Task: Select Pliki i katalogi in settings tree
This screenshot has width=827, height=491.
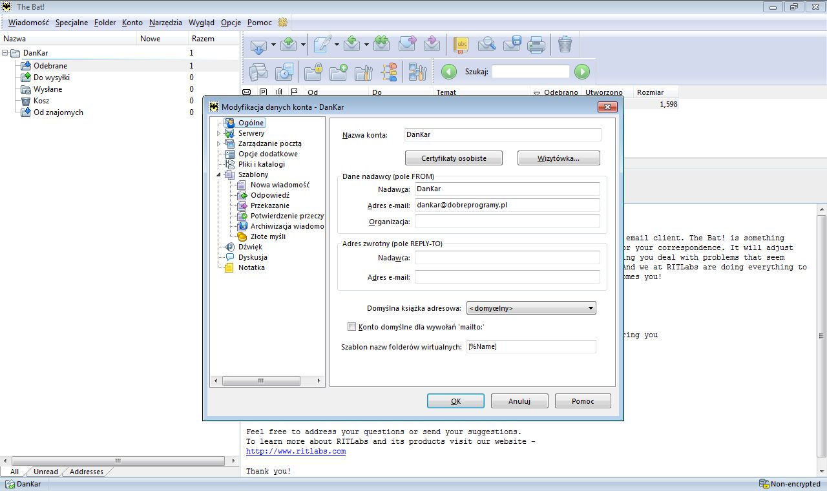Action: point(262,164)
